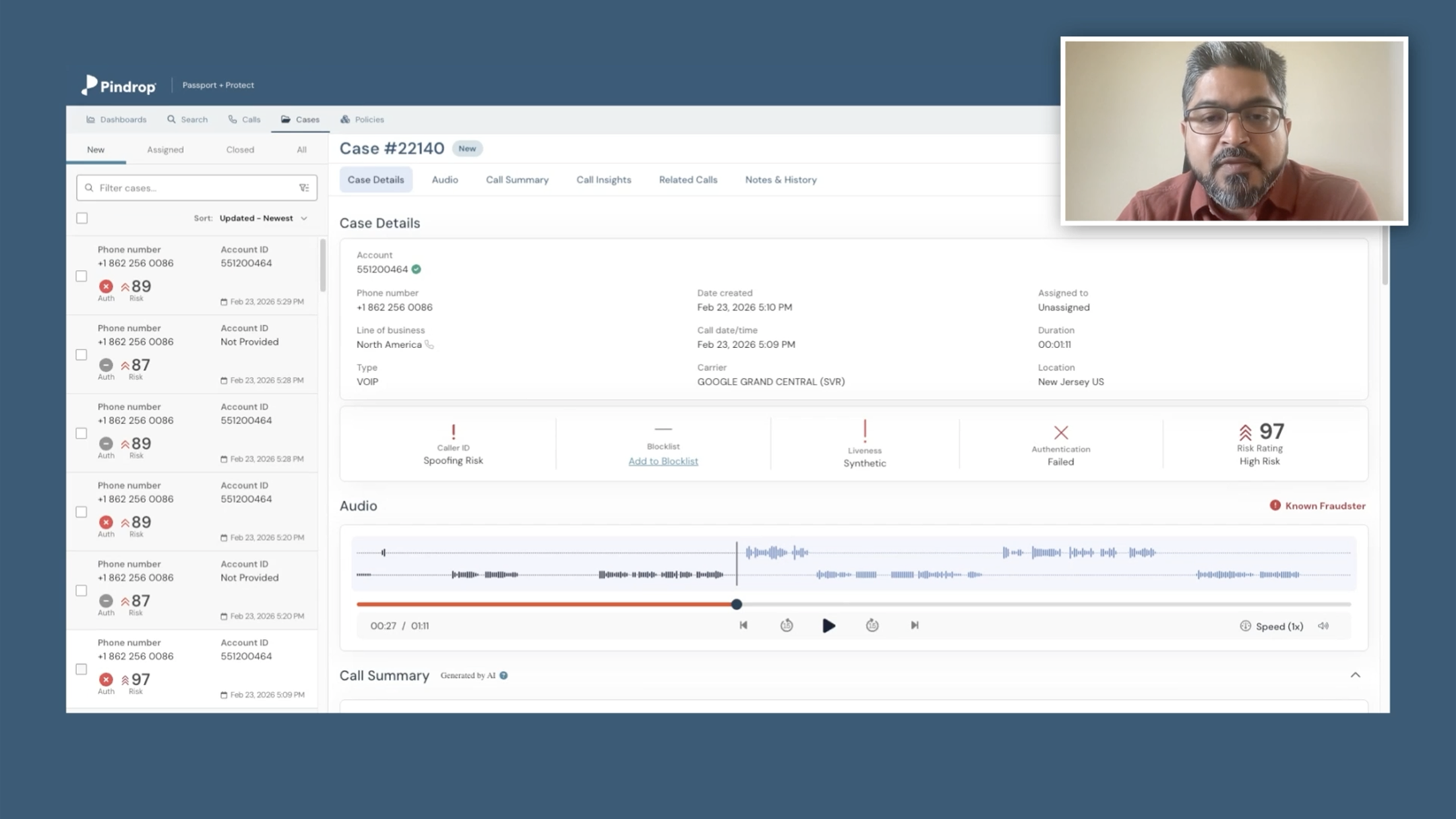Mute audio using the volume icon

pos(1323,626)
